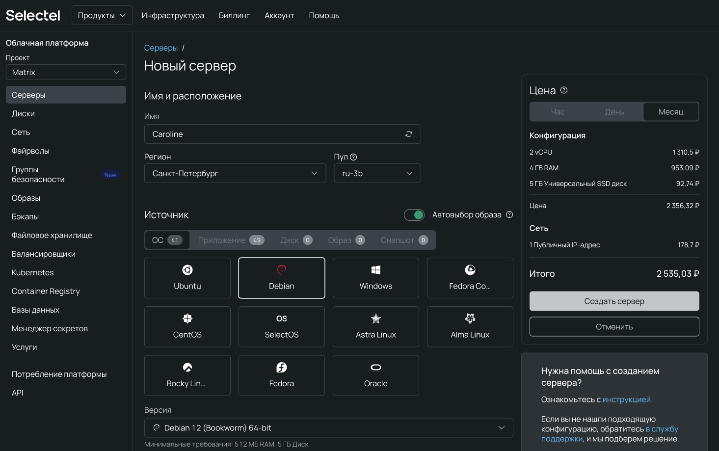719x451 pixels.
Task: Click the 4 ГБ RAM price 953,09 ₽
Action: [x=685, y=168]
